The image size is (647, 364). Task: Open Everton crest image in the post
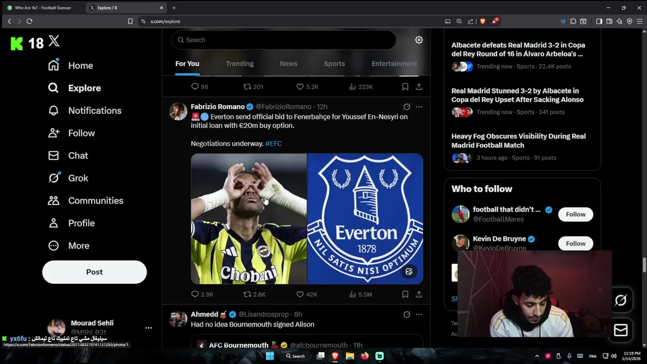pos(365,219)
